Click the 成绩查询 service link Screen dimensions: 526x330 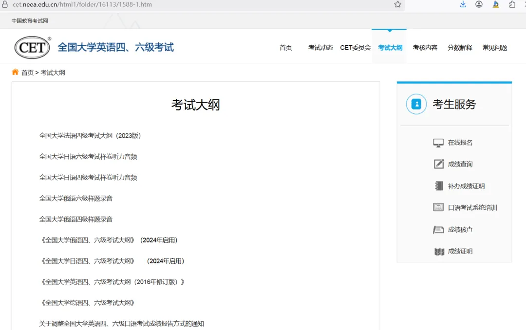460,164
